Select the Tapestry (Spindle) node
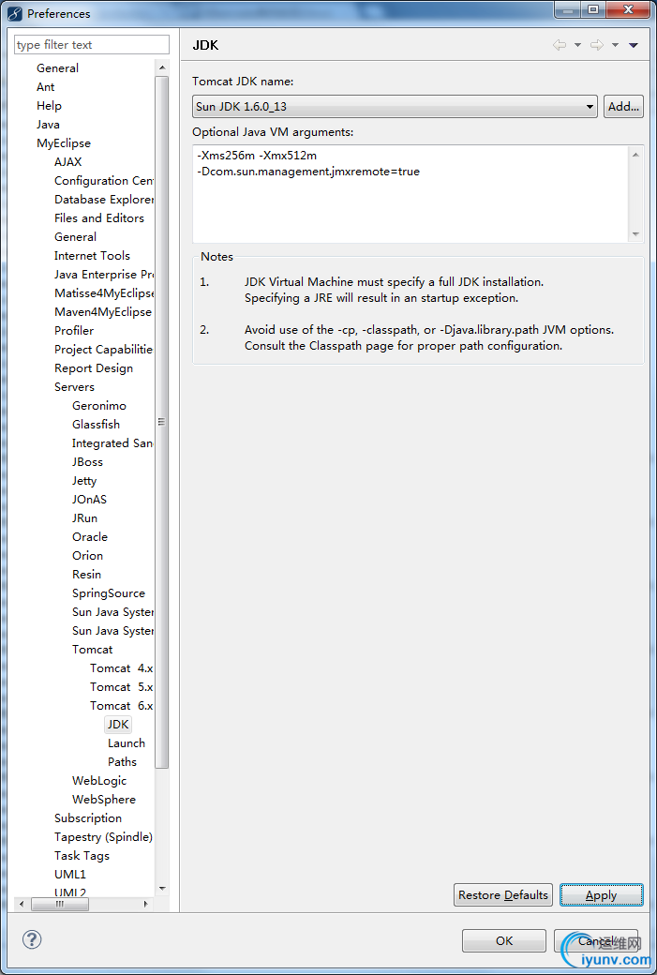This screenshot has height=975, width=657. tap(103, 836)
